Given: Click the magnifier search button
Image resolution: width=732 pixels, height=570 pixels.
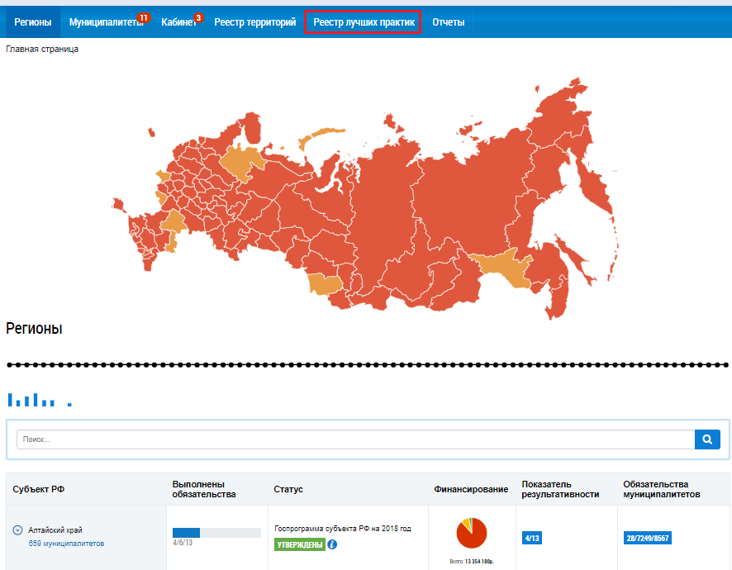Looking at the screenshot, I should point(707,439).
